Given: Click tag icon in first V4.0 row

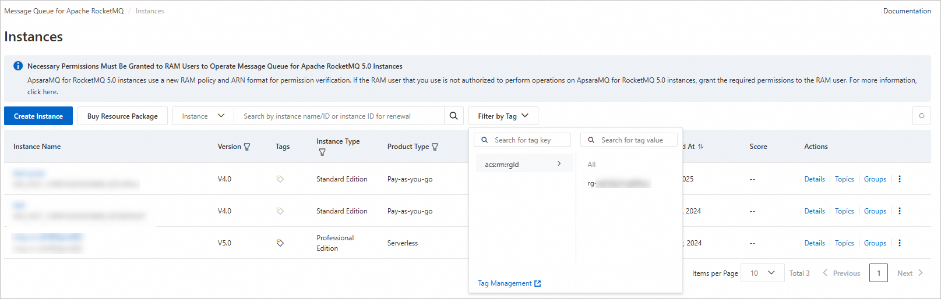Looking at the screenshot, I should click(280, 179).
